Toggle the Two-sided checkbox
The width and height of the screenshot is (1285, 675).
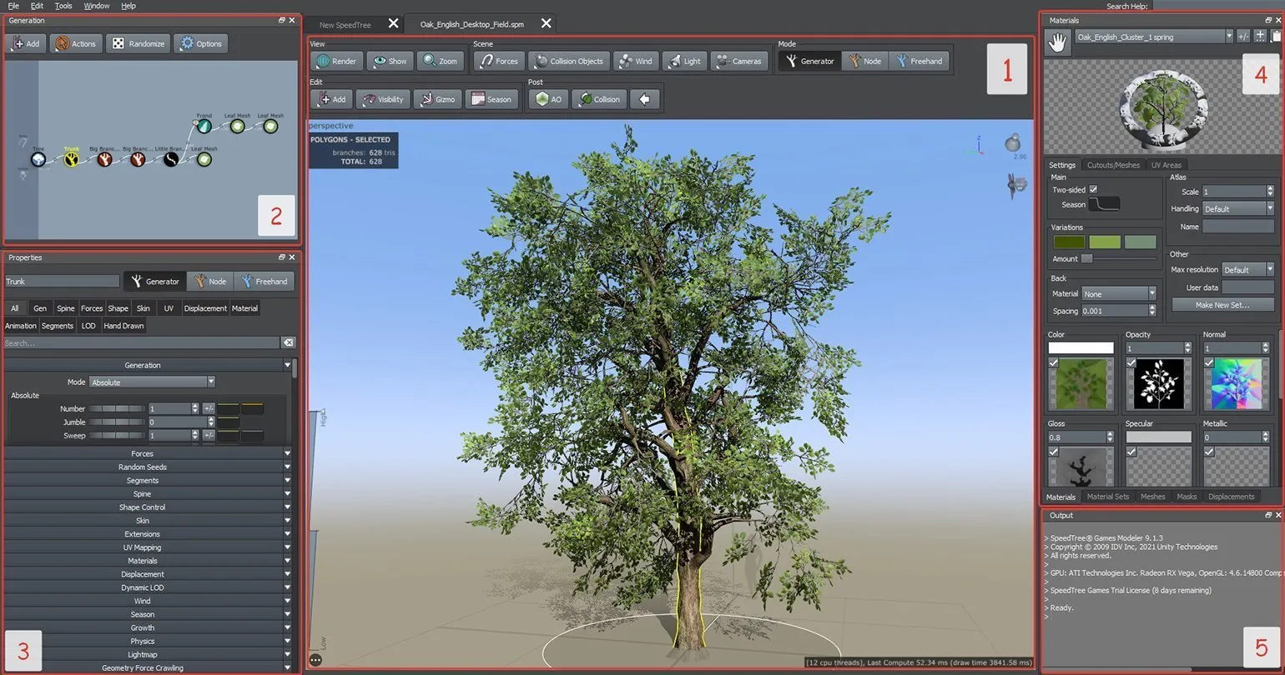(x=1093, y=189)
